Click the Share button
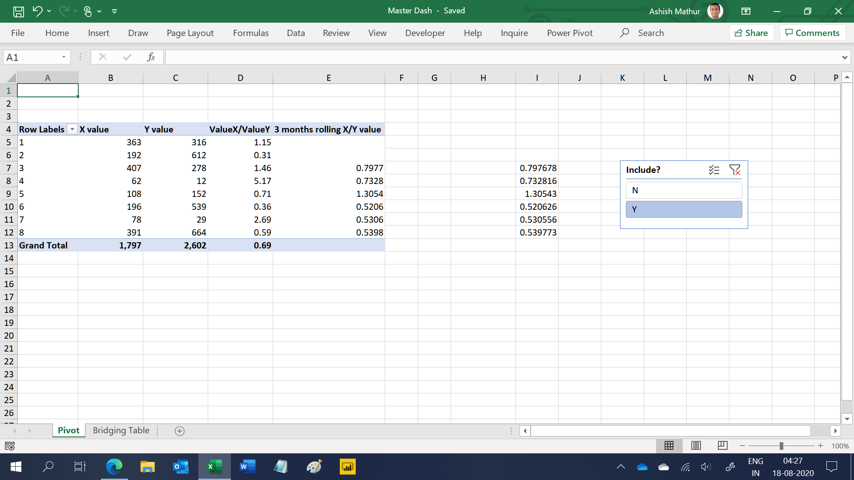854x480 pixels. pyautogui.click(x=751, y=33)
